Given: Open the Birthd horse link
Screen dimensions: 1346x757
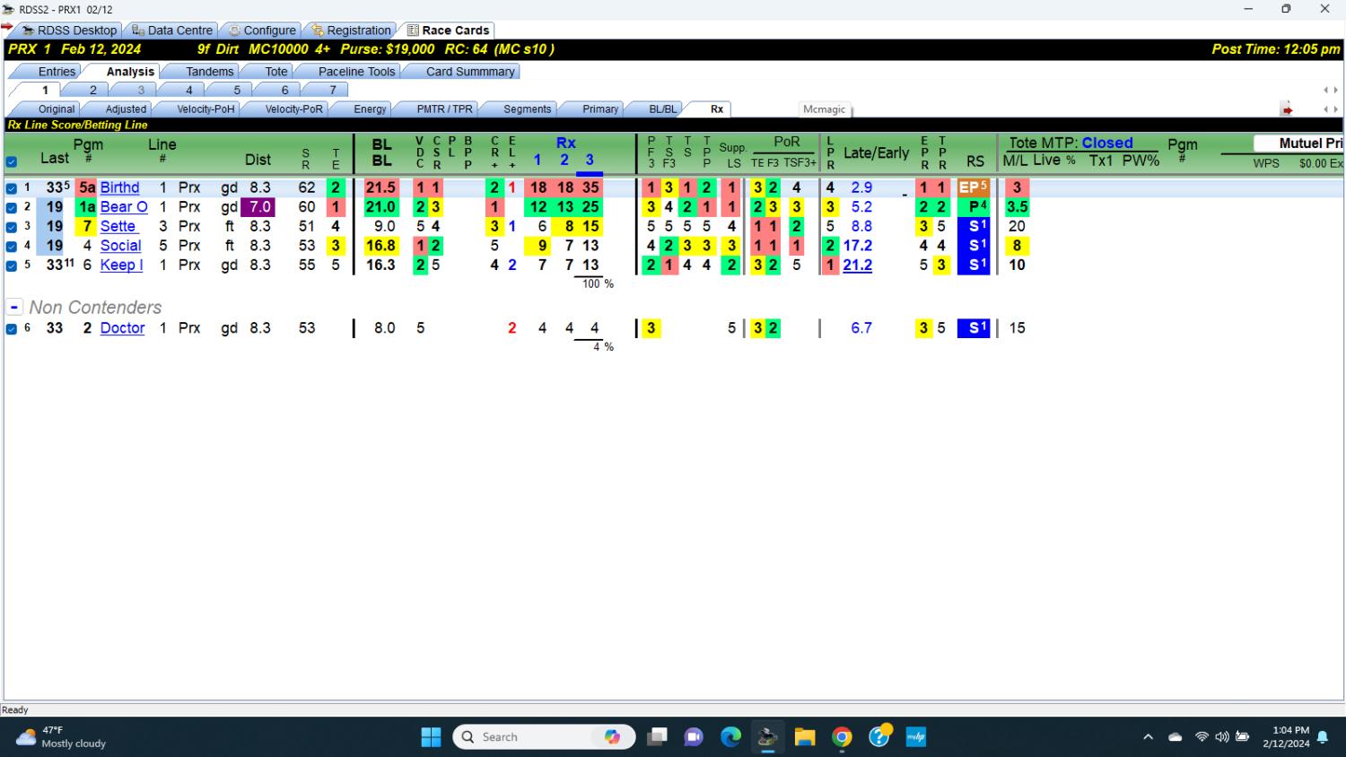Looking at the screenshot, I should pyautogui.click(x=119, y=187).
